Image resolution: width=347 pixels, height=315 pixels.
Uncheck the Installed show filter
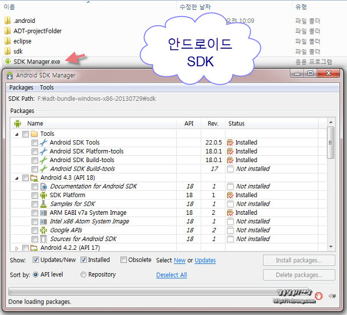pyautogui.click(x=83, y=260)
